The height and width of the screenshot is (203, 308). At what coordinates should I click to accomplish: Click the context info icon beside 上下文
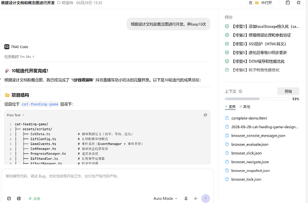click(x=241, y=91)
